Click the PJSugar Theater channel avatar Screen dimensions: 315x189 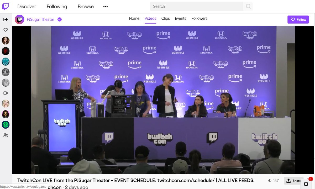[x=19, y=19]
